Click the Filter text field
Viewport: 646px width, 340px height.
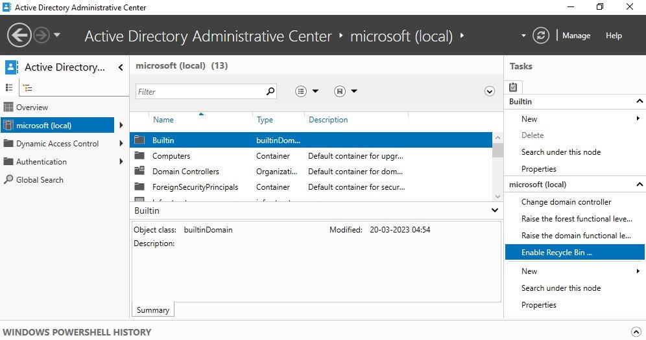[x=200, y=91]
